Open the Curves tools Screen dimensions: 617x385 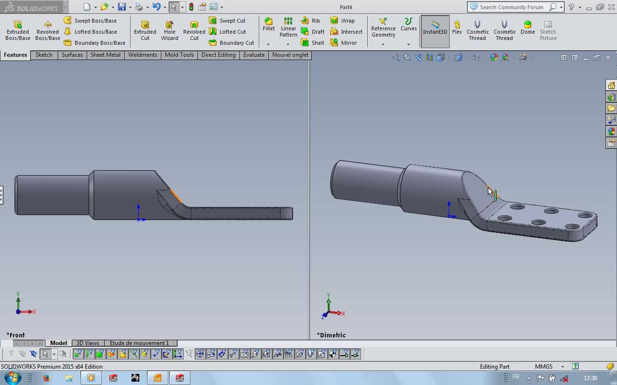(408, 25)
